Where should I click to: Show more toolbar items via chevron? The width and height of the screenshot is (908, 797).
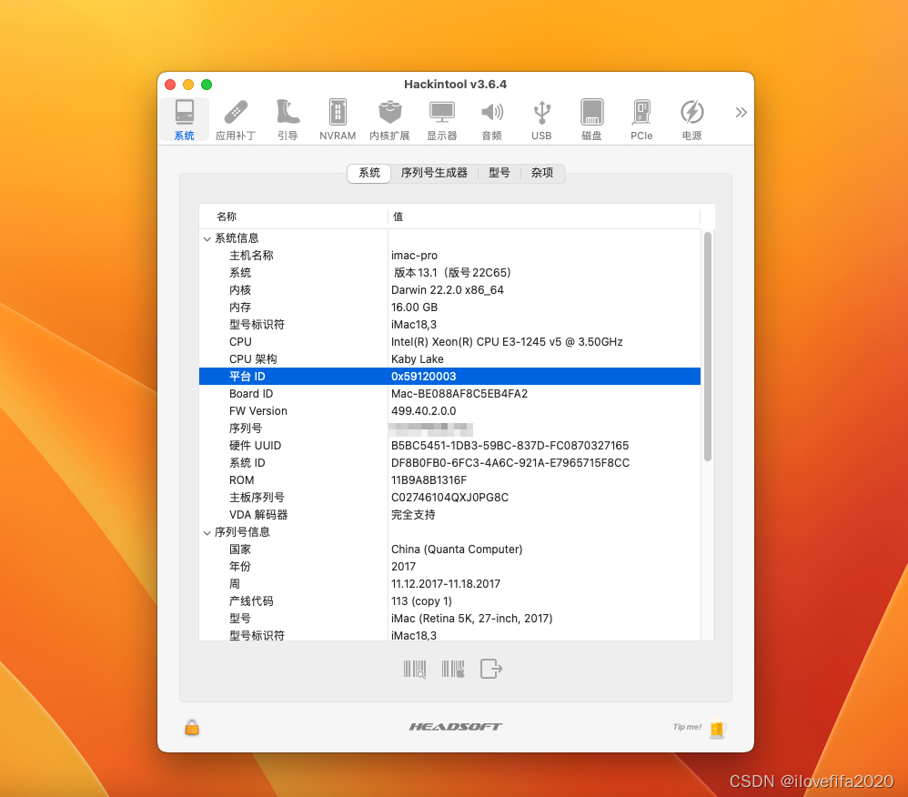coord(741,113)
